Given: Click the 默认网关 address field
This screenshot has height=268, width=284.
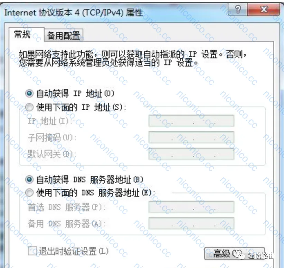Looking at the screenshot, I should 191,154.
